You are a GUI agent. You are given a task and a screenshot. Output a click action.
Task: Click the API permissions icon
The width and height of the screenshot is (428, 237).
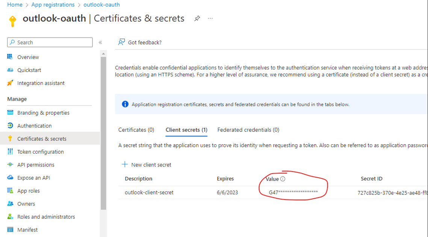[x=10, y=165]
